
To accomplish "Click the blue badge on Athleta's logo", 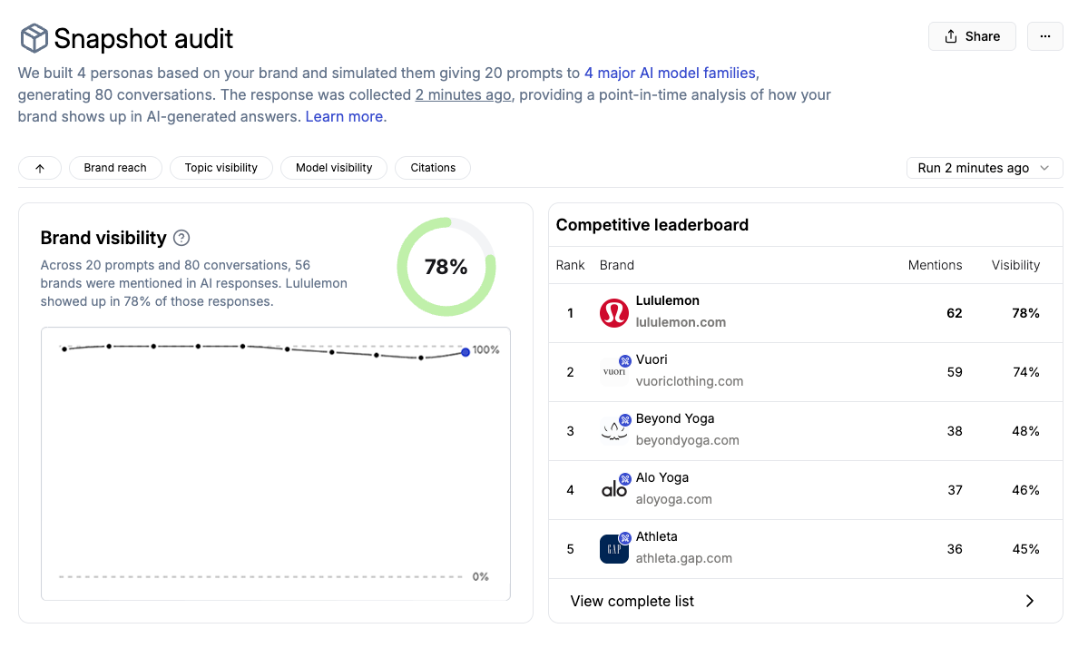I will (x=625, y=537).
